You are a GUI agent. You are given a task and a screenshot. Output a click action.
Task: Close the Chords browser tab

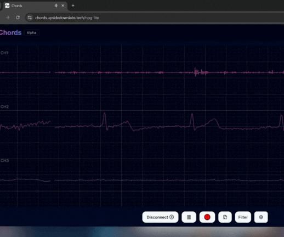pyautogui.click(x=63, y=5)
